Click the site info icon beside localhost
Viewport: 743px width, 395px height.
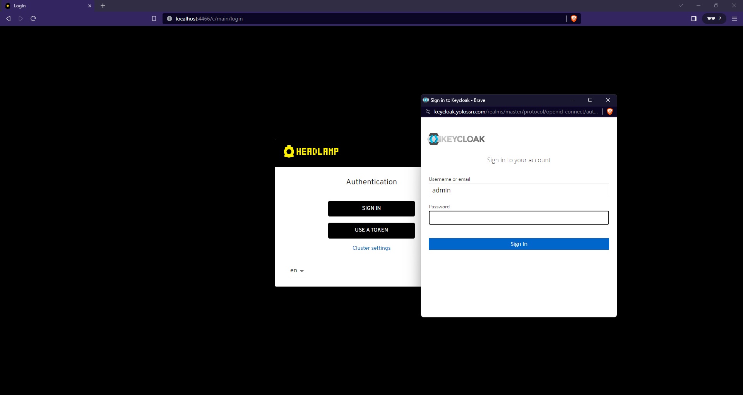tap(169, 19)
